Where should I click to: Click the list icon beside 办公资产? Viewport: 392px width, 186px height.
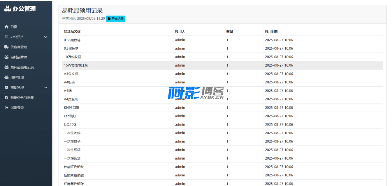pos(6,37)
